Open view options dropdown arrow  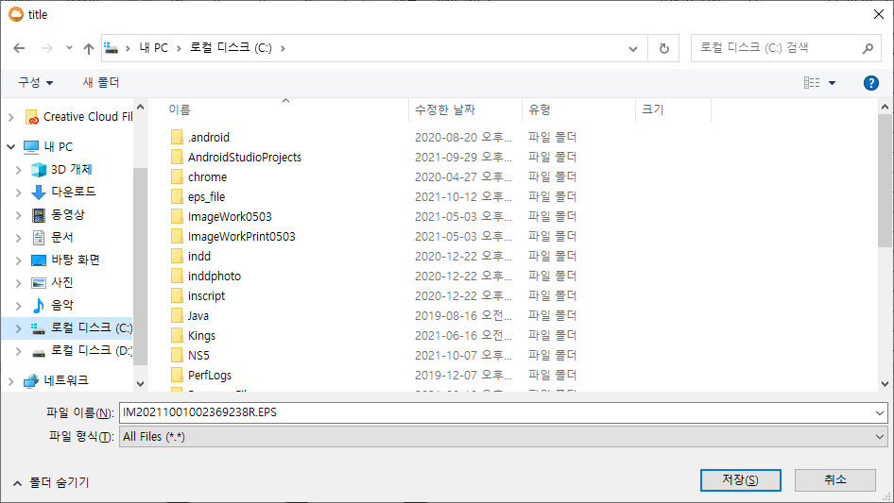(832, 83)
